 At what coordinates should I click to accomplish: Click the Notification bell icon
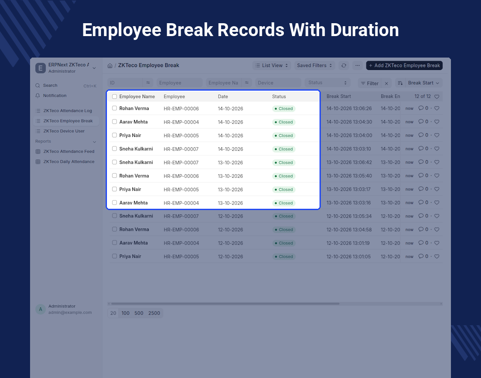coord(38,96)
